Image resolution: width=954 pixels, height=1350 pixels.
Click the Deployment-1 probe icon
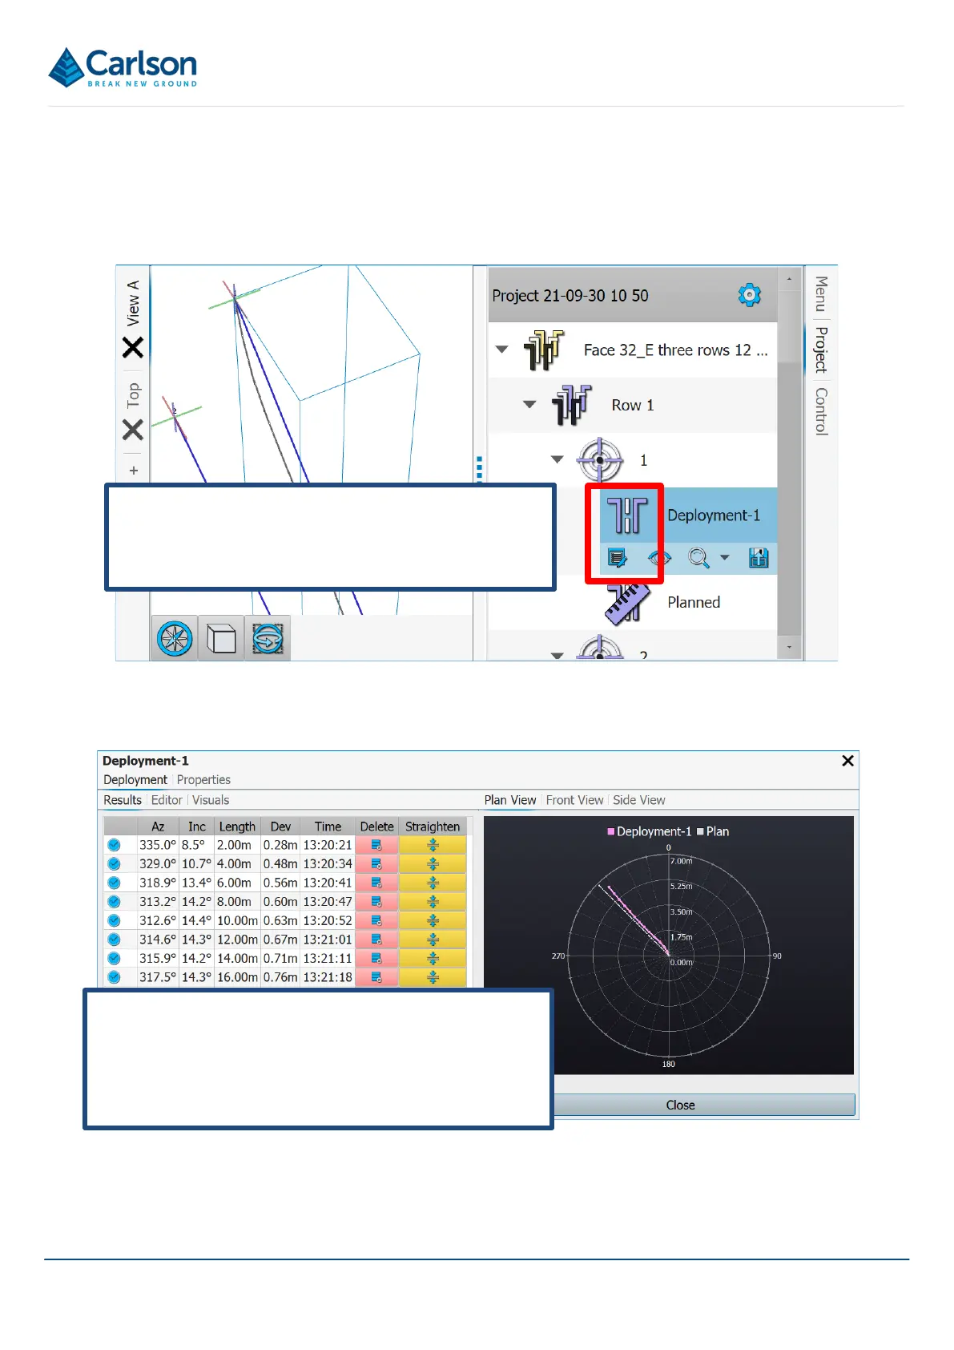627,515
